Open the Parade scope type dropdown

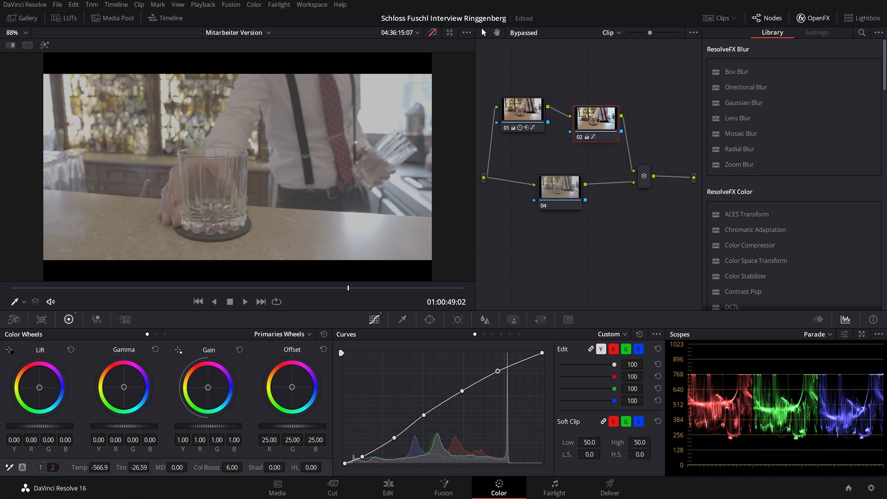click(817, 334)
